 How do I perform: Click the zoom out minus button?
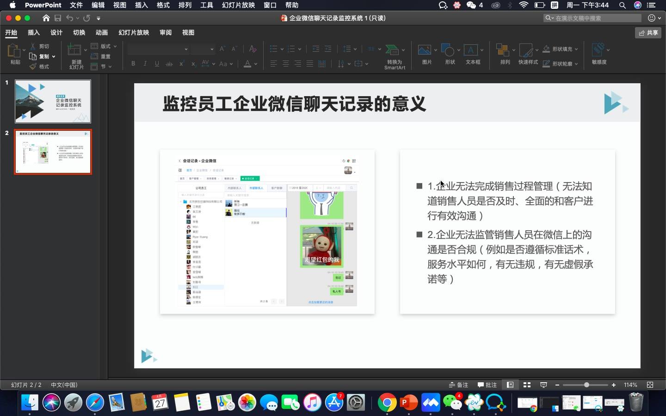click(x=557, y=385)
